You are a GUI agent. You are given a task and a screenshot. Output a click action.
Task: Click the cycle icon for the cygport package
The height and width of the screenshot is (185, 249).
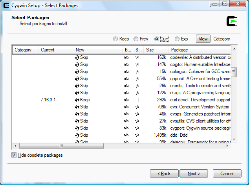click(x=77, y=128)
